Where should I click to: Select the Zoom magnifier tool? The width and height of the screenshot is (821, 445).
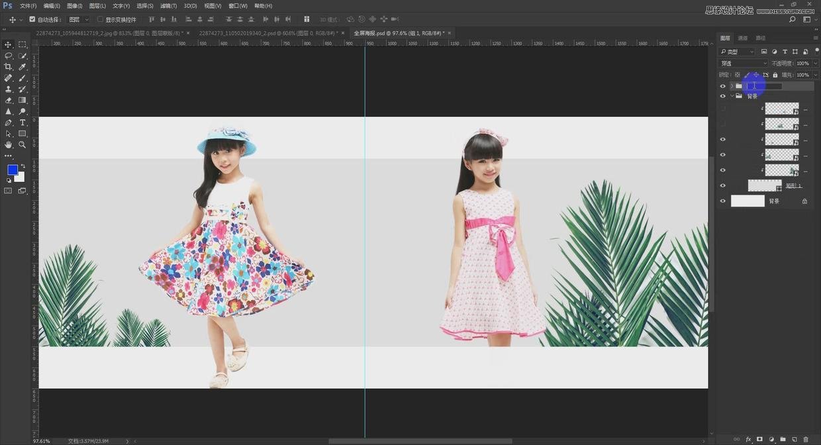(23, 144)
